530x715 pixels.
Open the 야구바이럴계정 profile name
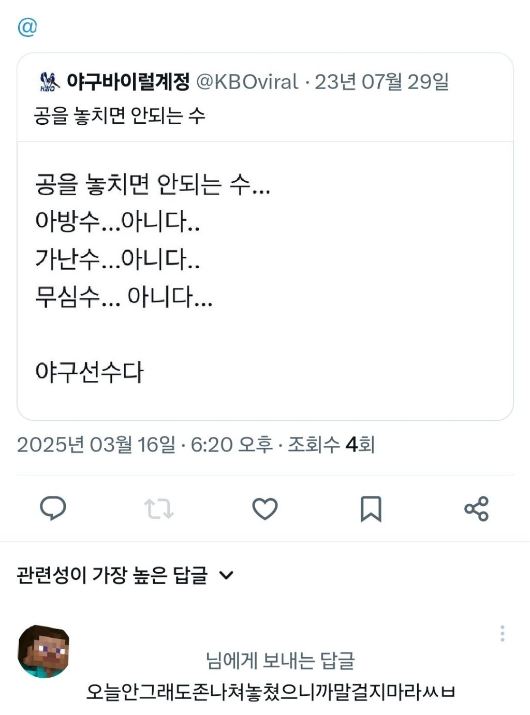coord(128,82)
